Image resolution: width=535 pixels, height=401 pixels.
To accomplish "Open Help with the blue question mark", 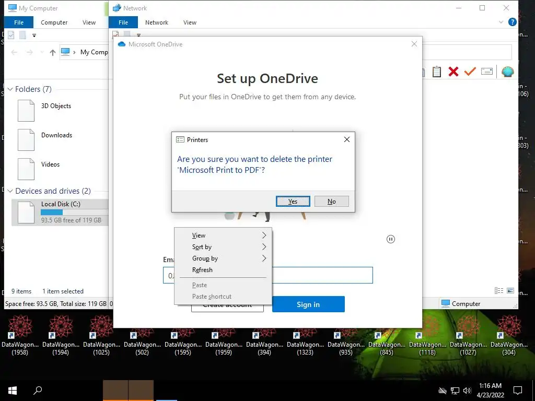I will click(512, 22).
